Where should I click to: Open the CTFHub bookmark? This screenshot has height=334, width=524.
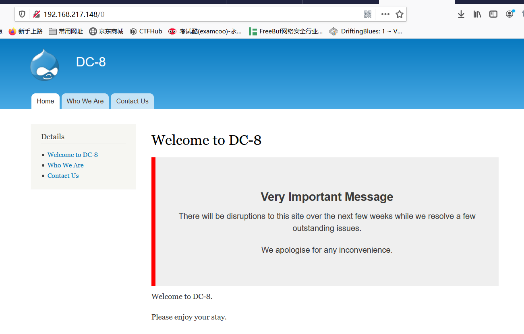tap(146, 31)
